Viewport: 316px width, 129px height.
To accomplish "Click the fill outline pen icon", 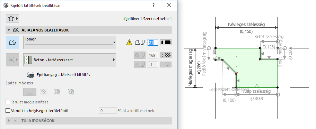I will coord(140,43).
